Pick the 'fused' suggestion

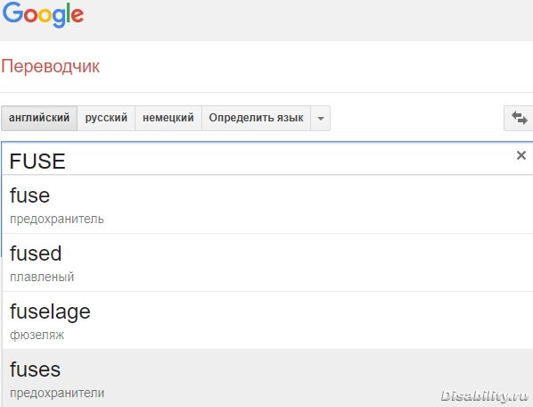click(268, 262)
